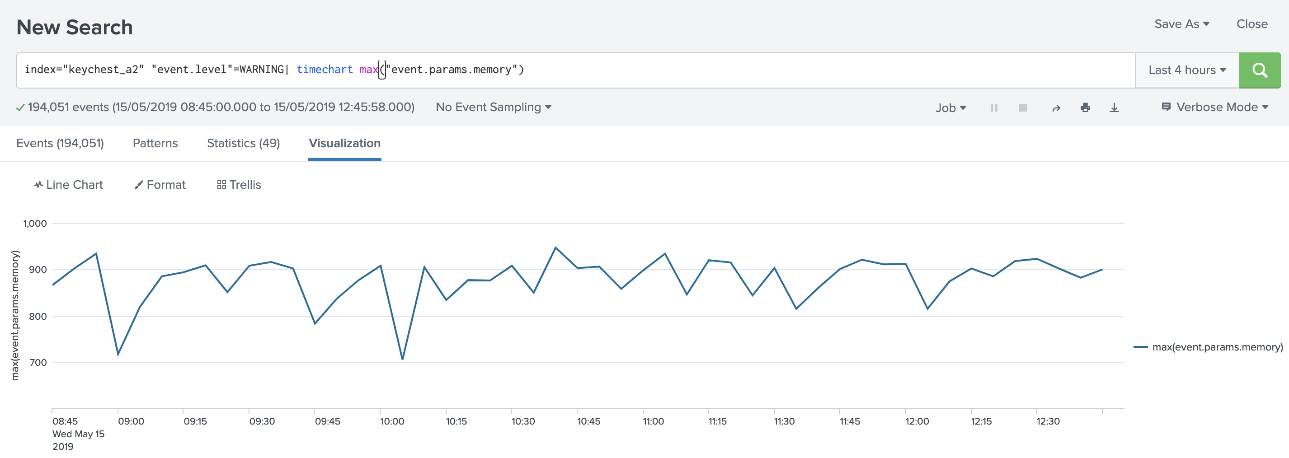Screen dimensions: 1289x458
Task: Expand the Job menu
Action: point(951,108)
